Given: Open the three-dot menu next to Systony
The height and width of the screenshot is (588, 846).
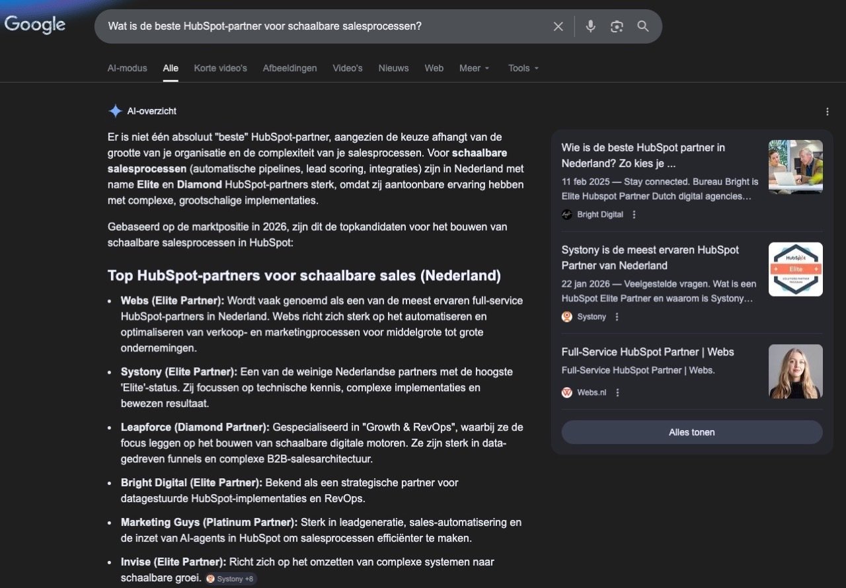Looking at the screenshot, I should 617,316.
